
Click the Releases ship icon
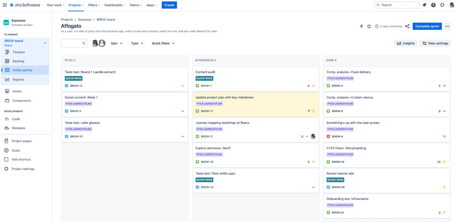(7, 128)
